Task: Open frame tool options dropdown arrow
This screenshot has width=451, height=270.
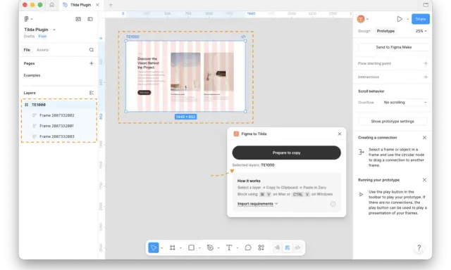Action: (180, 248)
